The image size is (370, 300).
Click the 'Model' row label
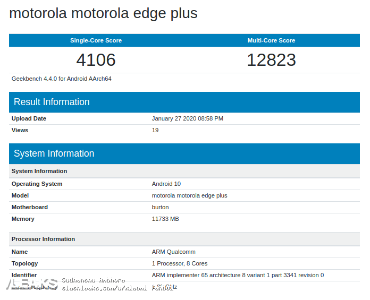[x=20, y=195]
